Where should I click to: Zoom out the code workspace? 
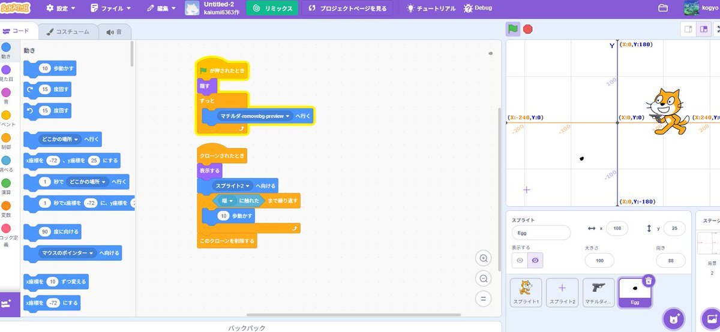point(482,278)
